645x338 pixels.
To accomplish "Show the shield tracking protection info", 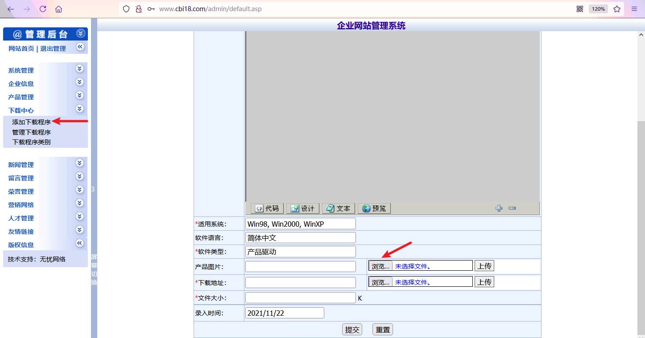I will click(x=126, y=9).
